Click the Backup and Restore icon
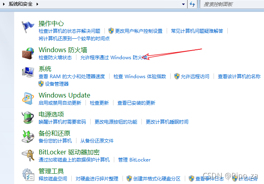Image resolution: width=264 pixels, height=184 pixels. [28, 136]
